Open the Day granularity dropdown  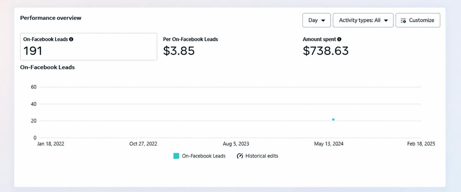316,20
